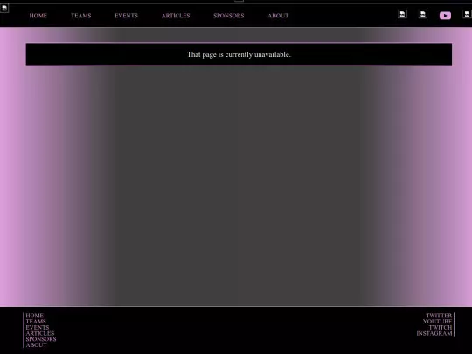
Task: Follow the footer TEAMS link
Action: (36, 322)
